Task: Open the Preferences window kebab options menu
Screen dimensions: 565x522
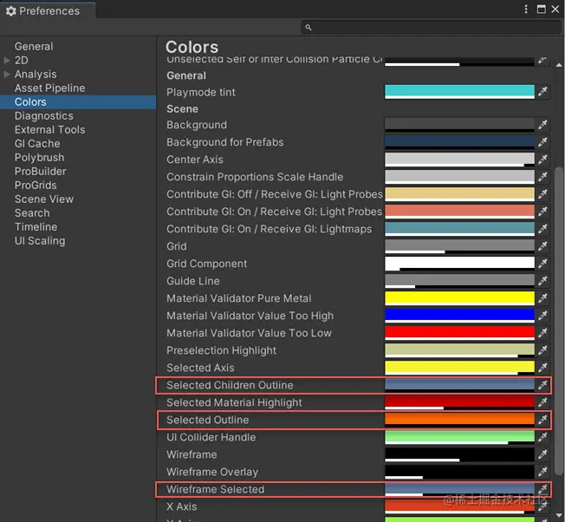Action: click(x=526, y=10)
